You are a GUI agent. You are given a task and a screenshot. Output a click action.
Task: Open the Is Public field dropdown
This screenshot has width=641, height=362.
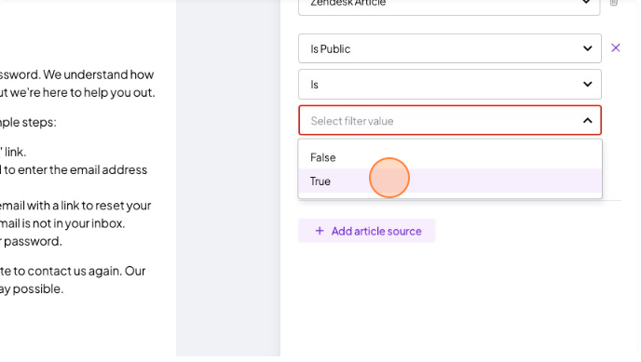[450, 48]
